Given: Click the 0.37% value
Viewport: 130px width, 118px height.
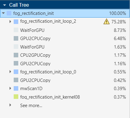Looking at the screenshot, I should pyautogui.click(x=120, y=97).
